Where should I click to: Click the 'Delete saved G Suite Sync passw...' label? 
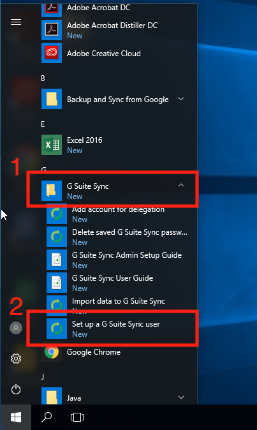point(129,233)
